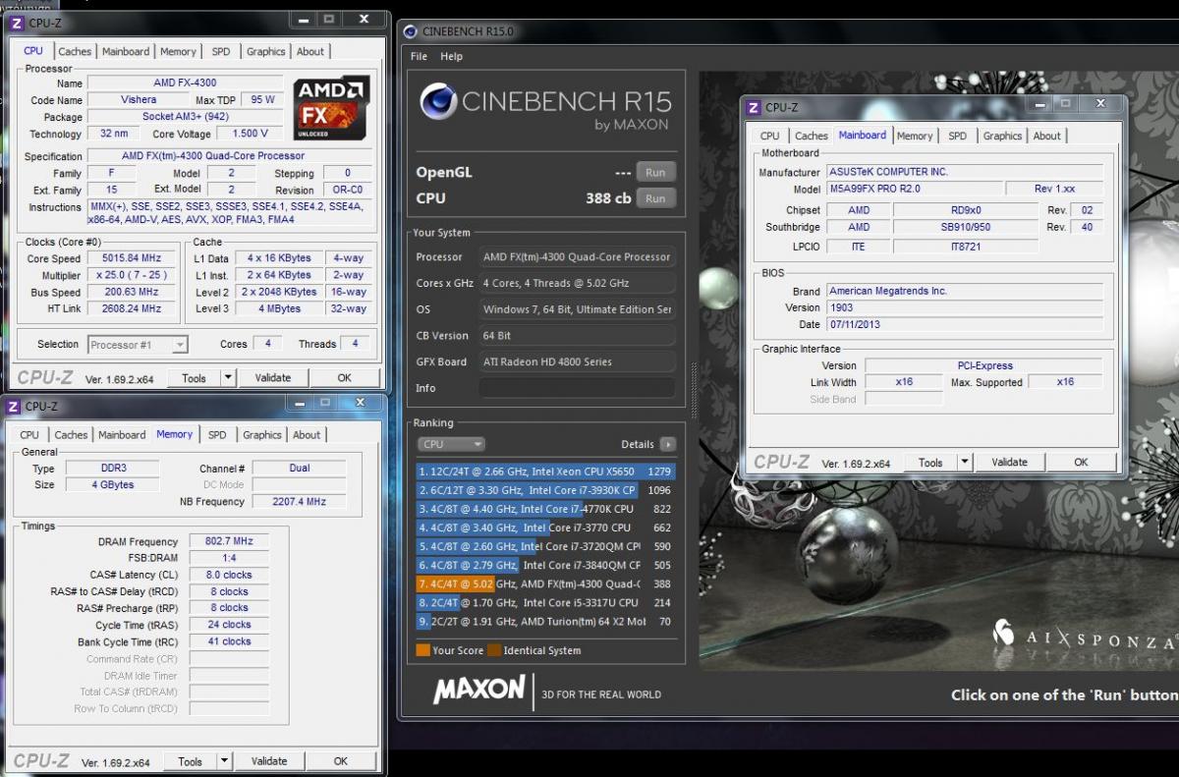Viewport: 1179px width, 777px height.
Task: Select CPU tab in the CPU-Z Memory window
Action: 29,434
